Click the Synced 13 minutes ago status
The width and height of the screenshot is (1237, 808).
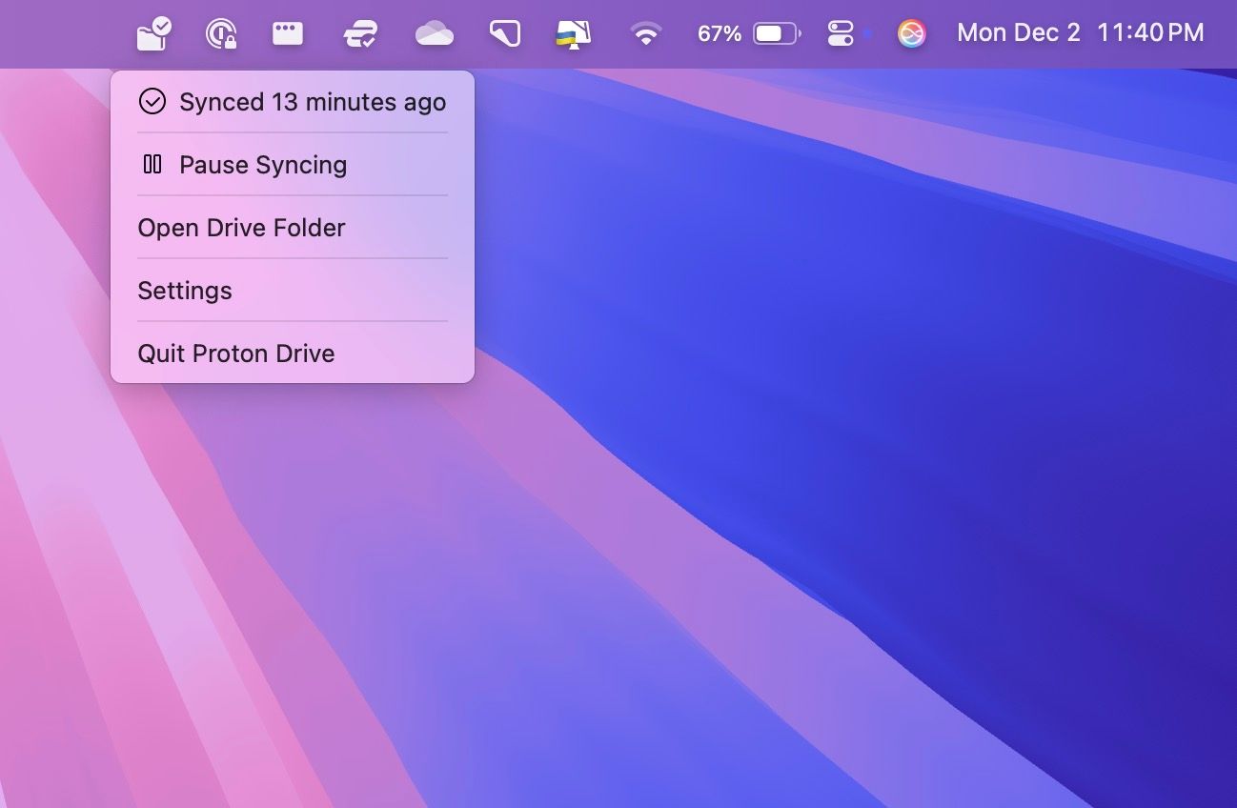[x=312, y=102]
